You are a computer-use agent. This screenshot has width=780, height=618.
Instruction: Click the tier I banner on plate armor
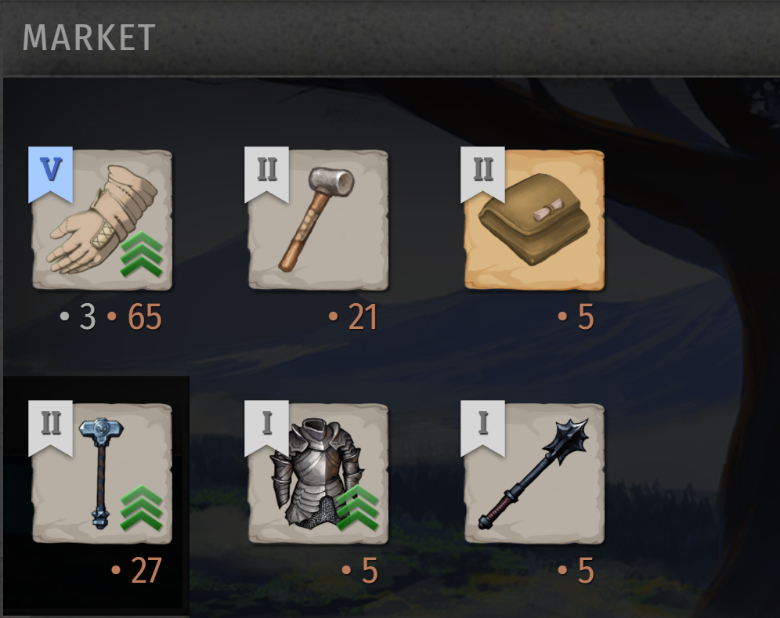266,428
